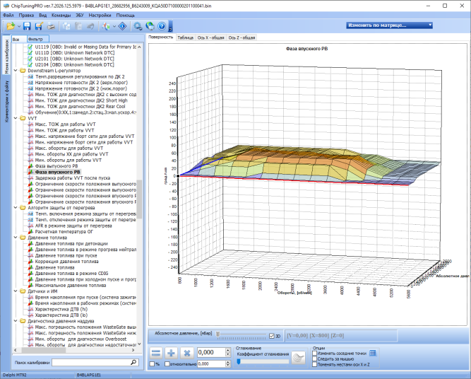Open the Правка menu

(x=26, y=15)
